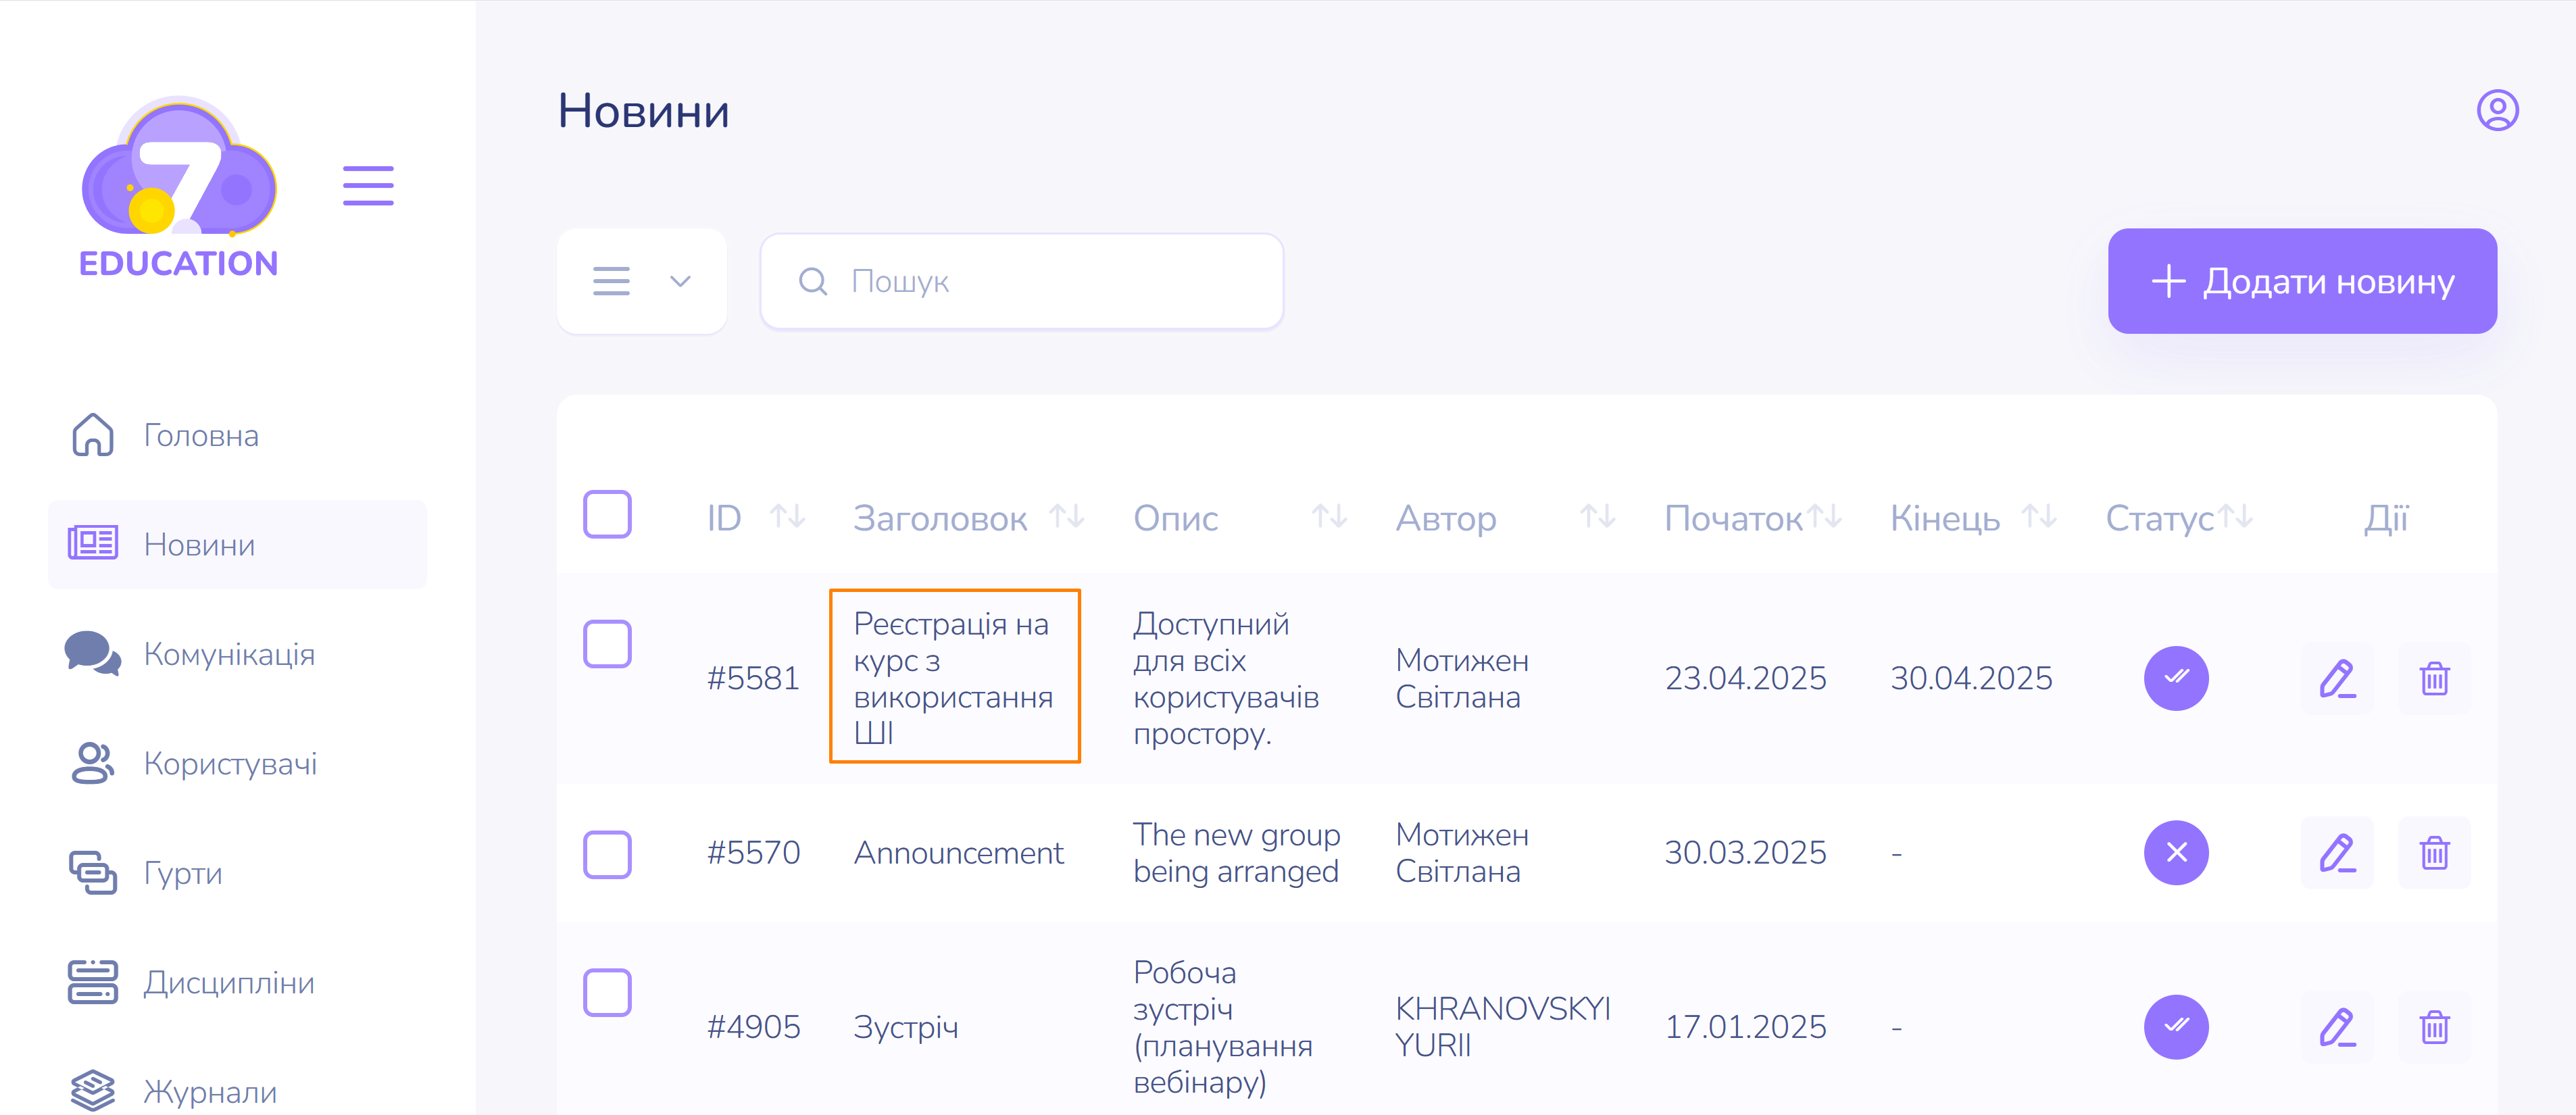2576x1115 pixels.
Task: Go to Користувачі section
Action: point(230,763)
